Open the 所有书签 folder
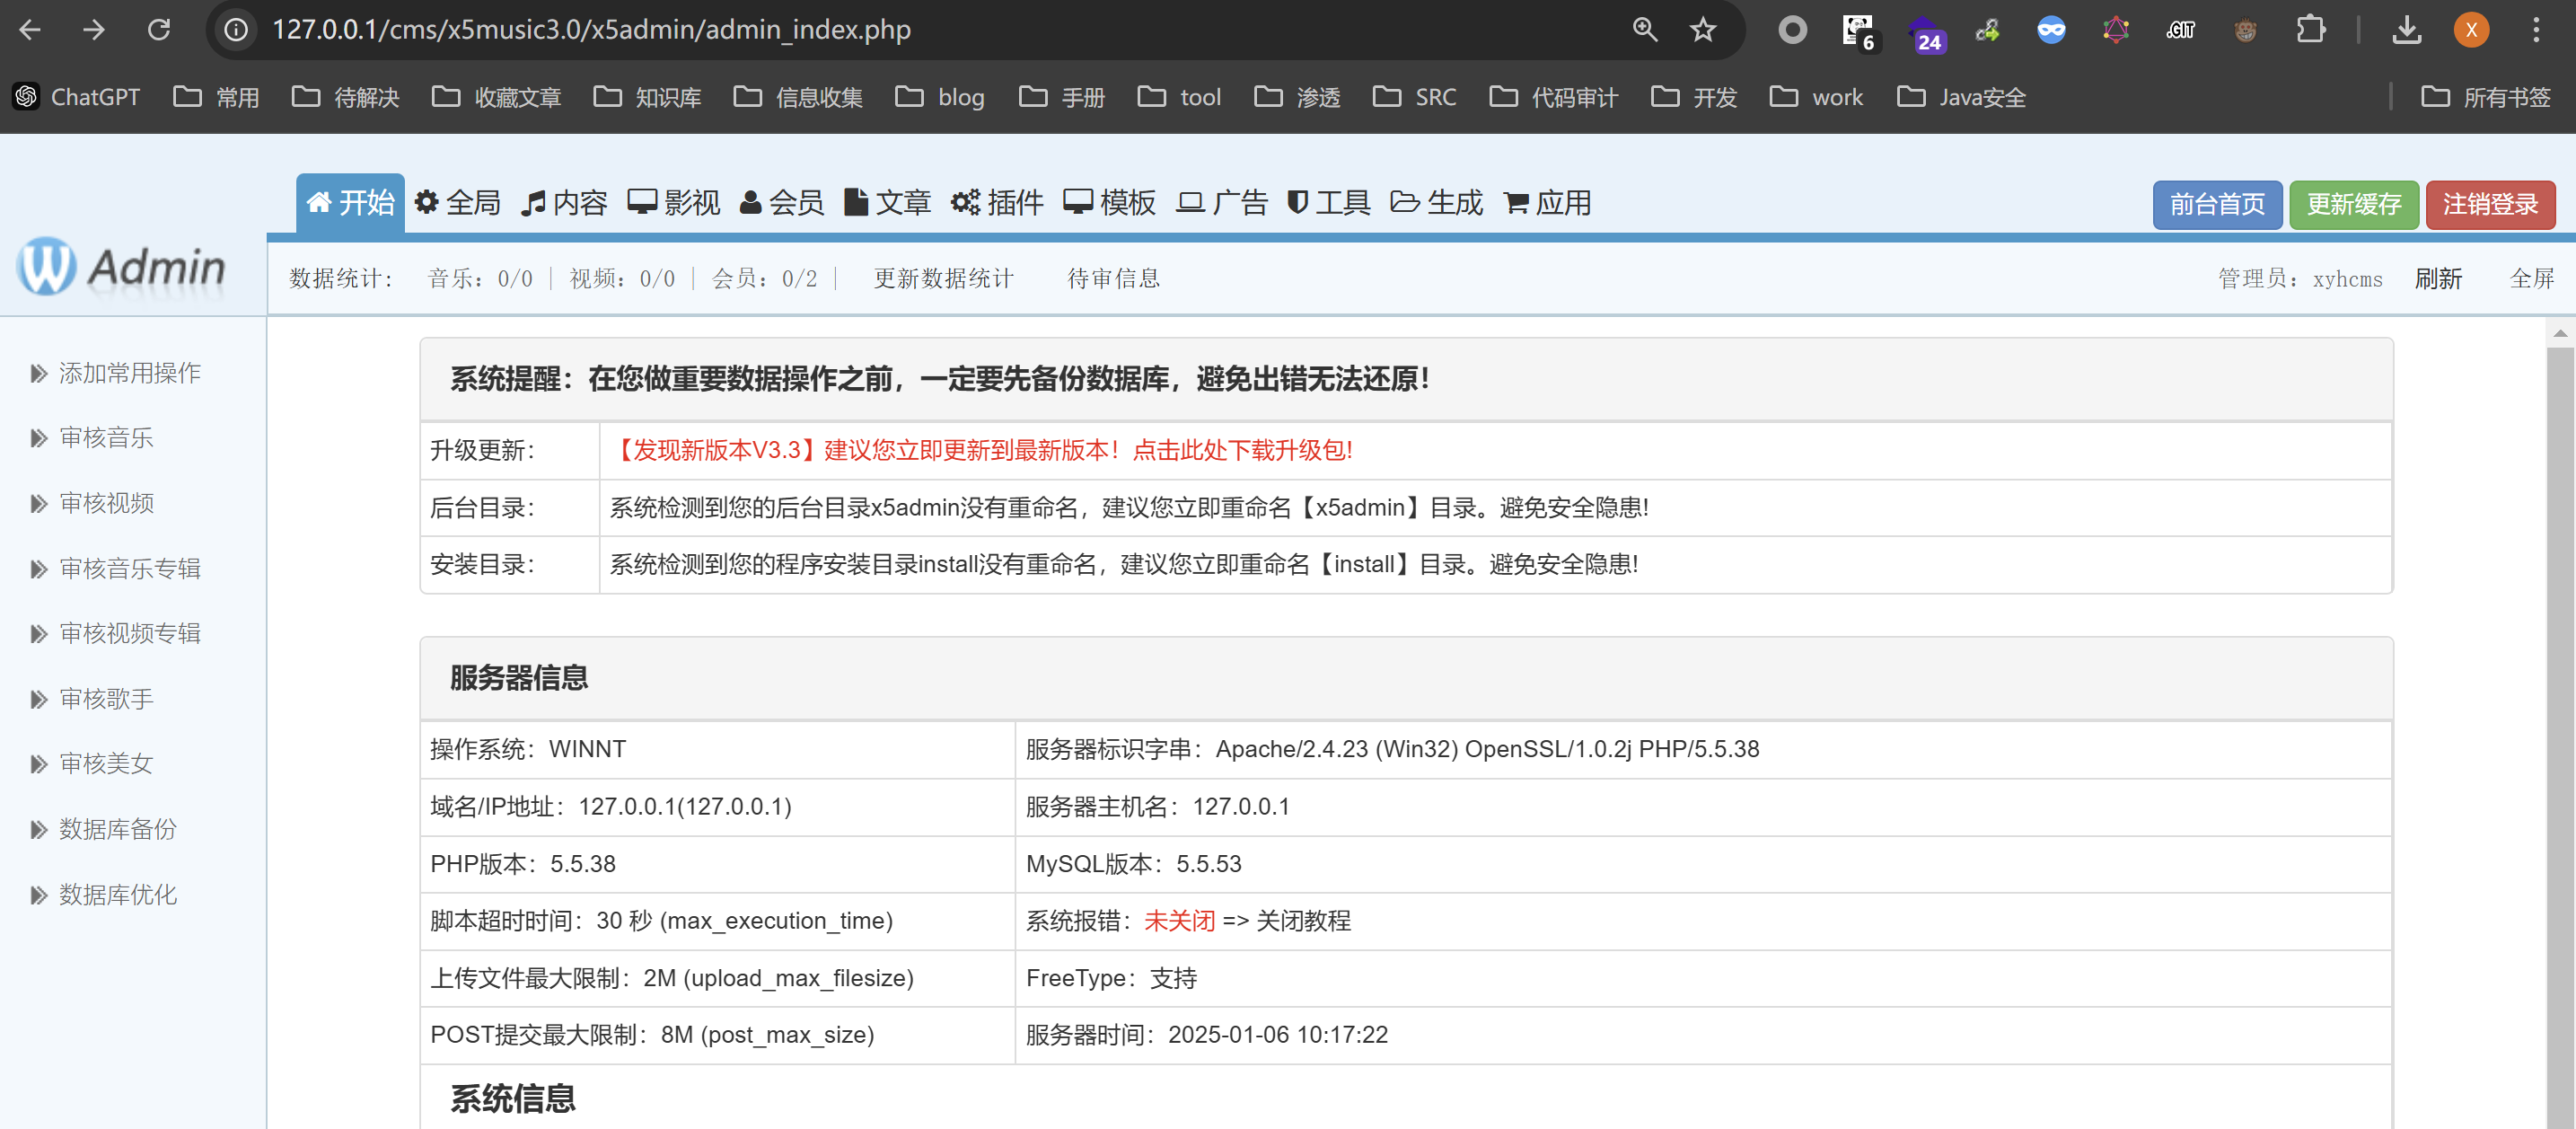 (x=2486, y=97)
